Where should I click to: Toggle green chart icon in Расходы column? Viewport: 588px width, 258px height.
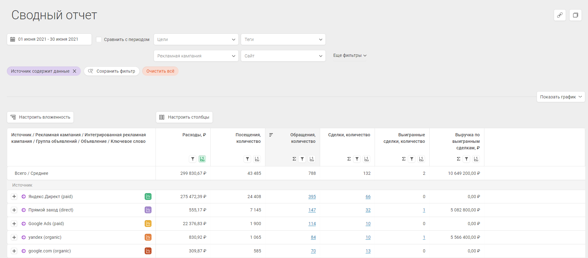(x=202, y=159)
